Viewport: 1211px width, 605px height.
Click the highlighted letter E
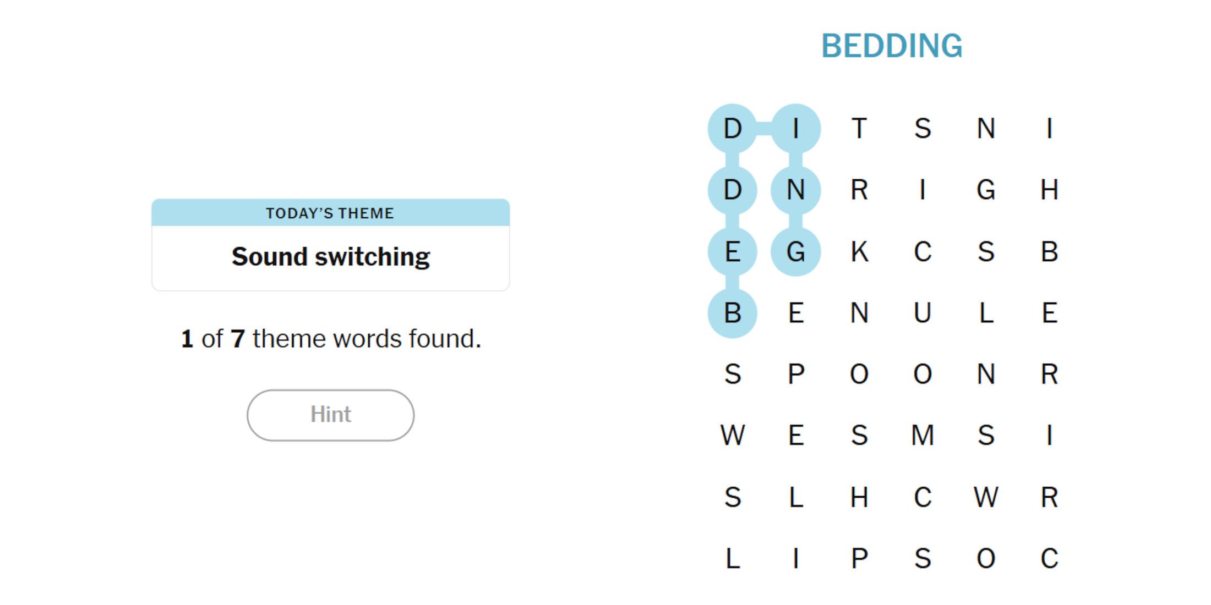point(732,252)
